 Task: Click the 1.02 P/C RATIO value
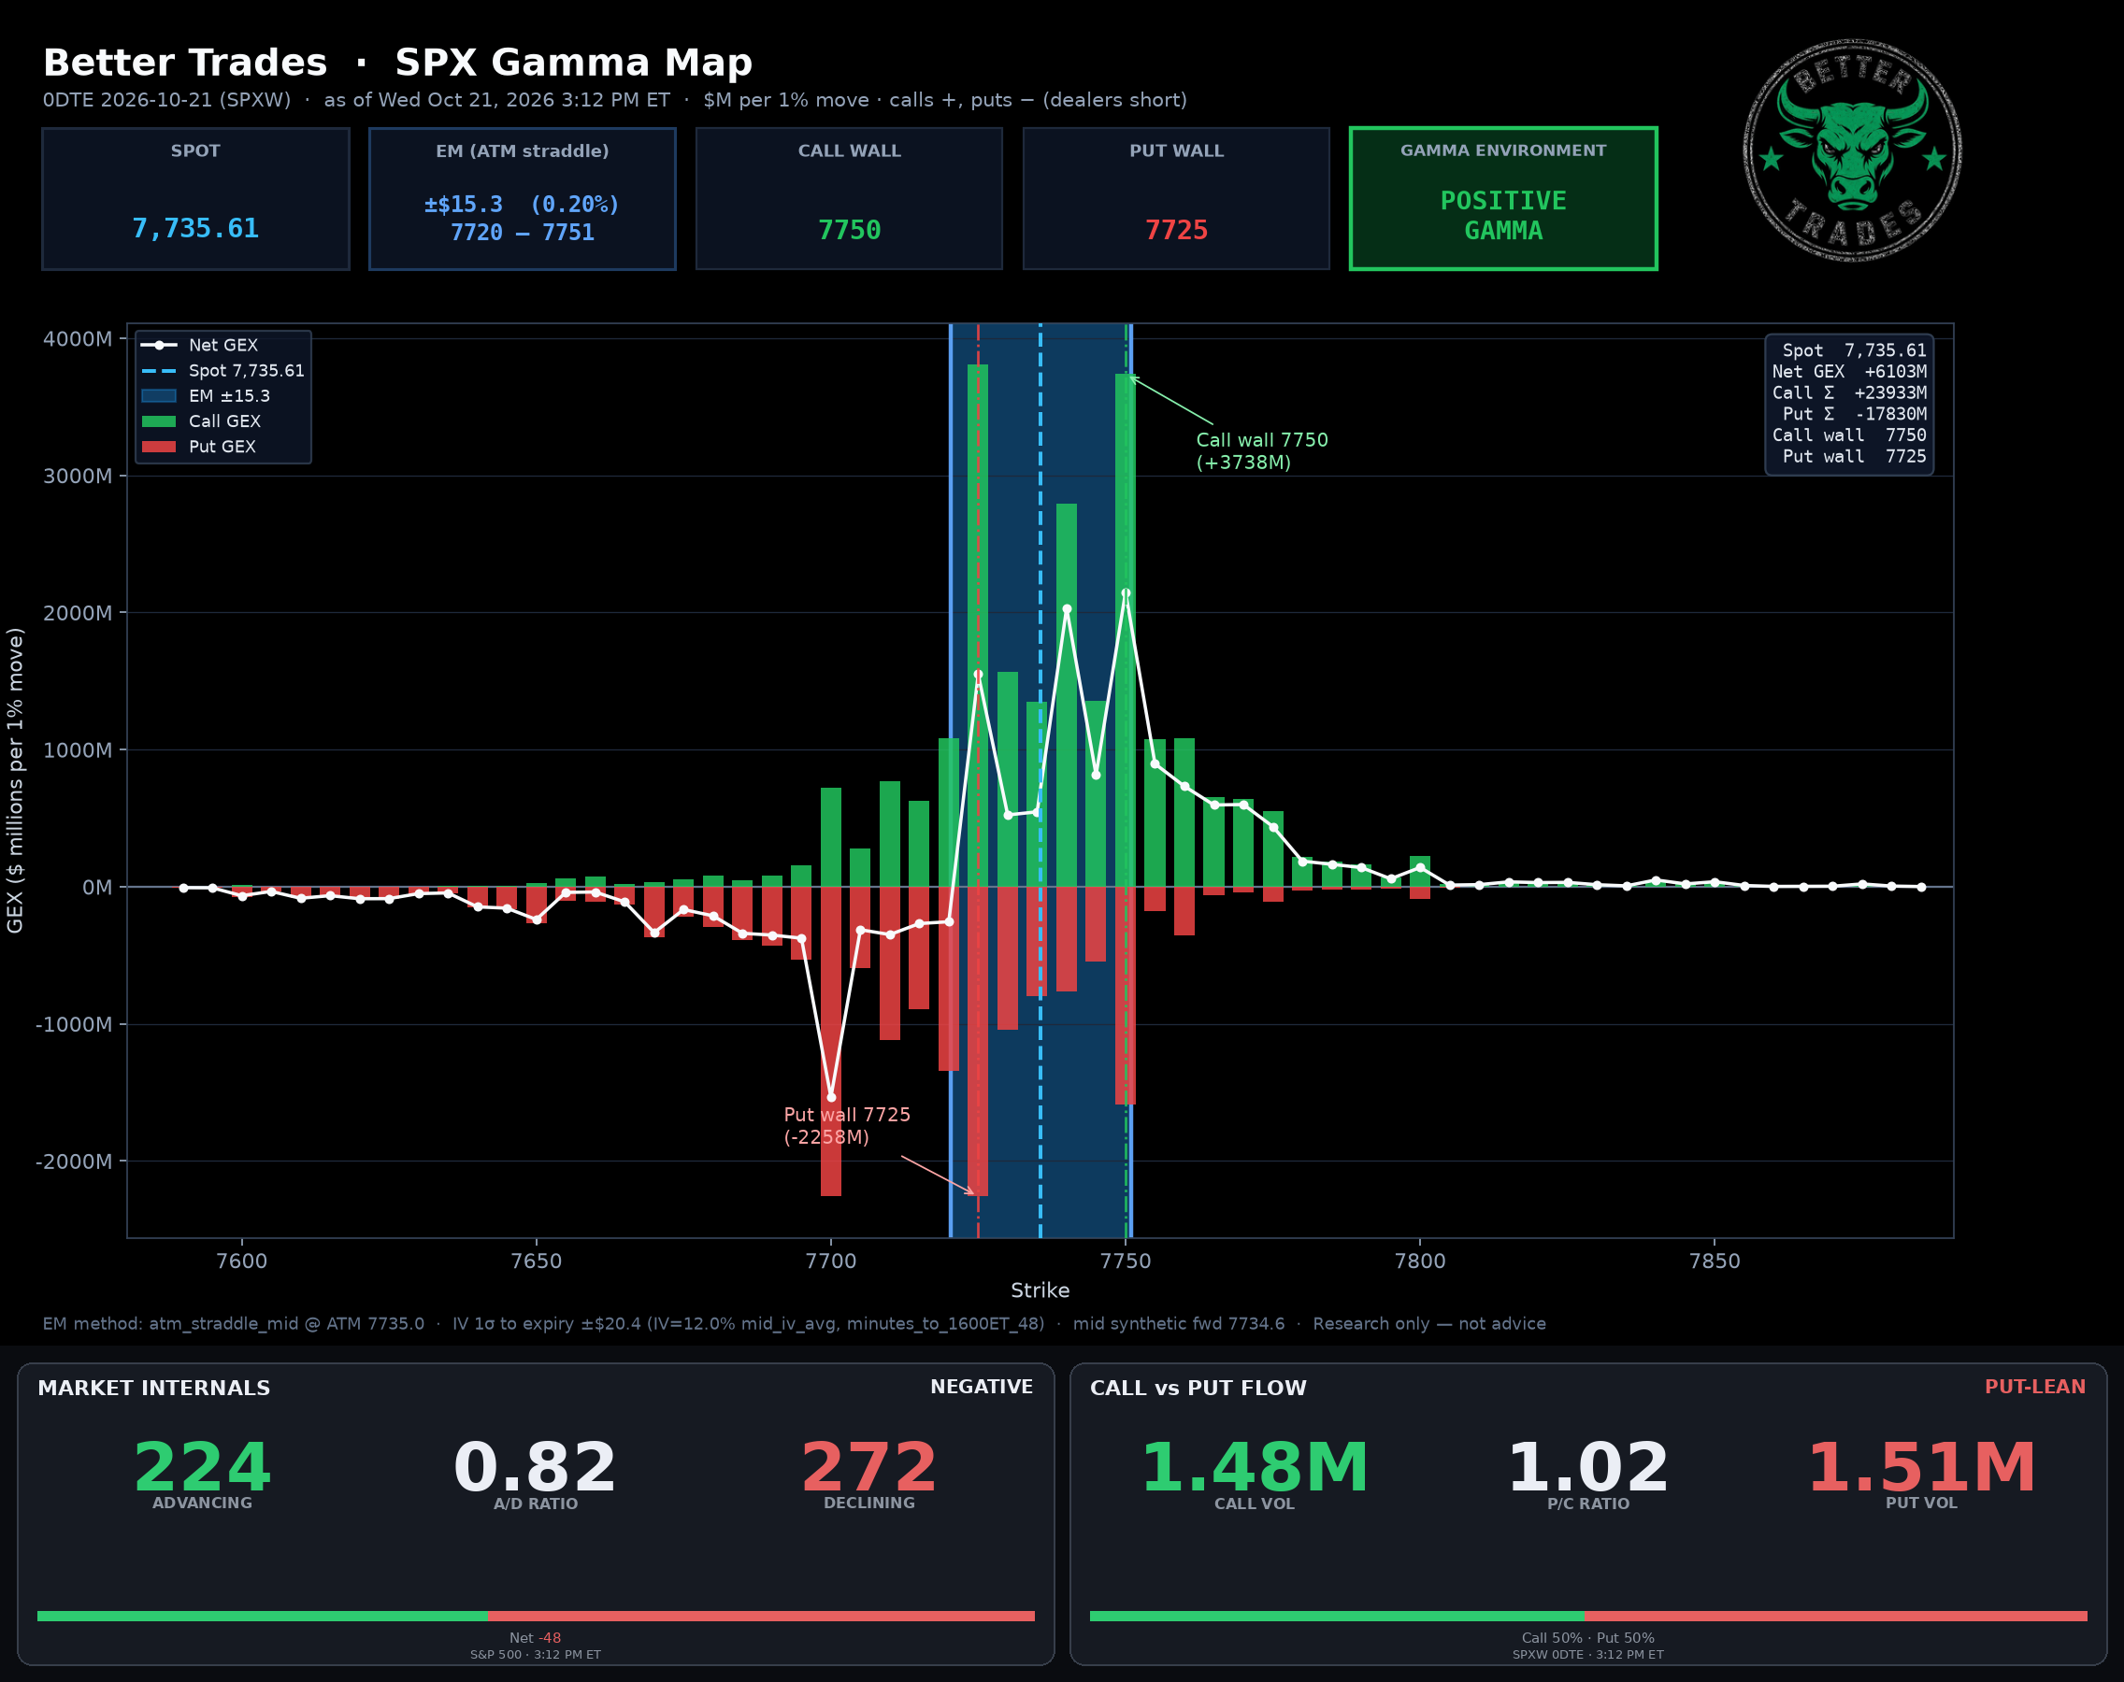[x=1588, y=1466]
